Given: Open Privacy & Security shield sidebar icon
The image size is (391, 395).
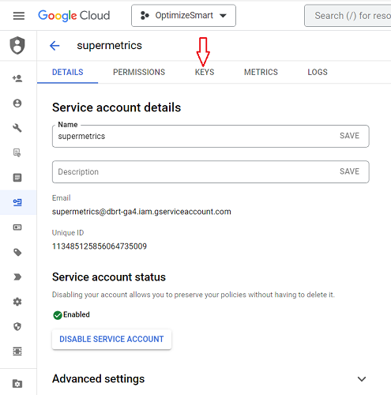Looking at the screenshot, I should [17, 326].
